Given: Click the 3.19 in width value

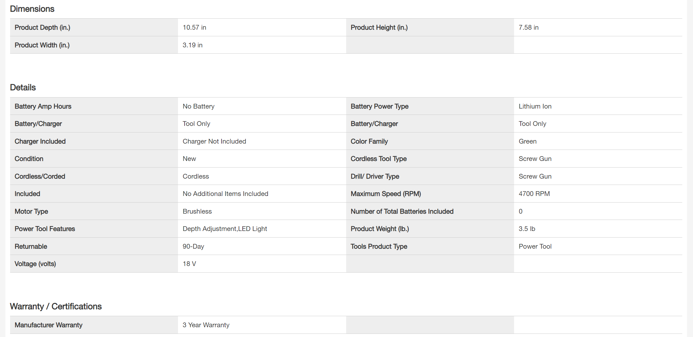Looking at the screenshot, I should [x=192, y=45].
